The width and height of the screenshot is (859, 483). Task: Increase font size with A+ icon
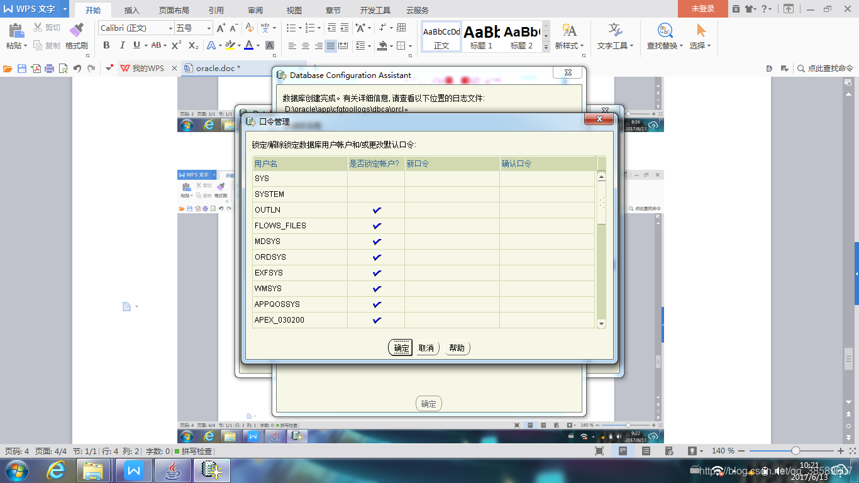tap(220, 28)
